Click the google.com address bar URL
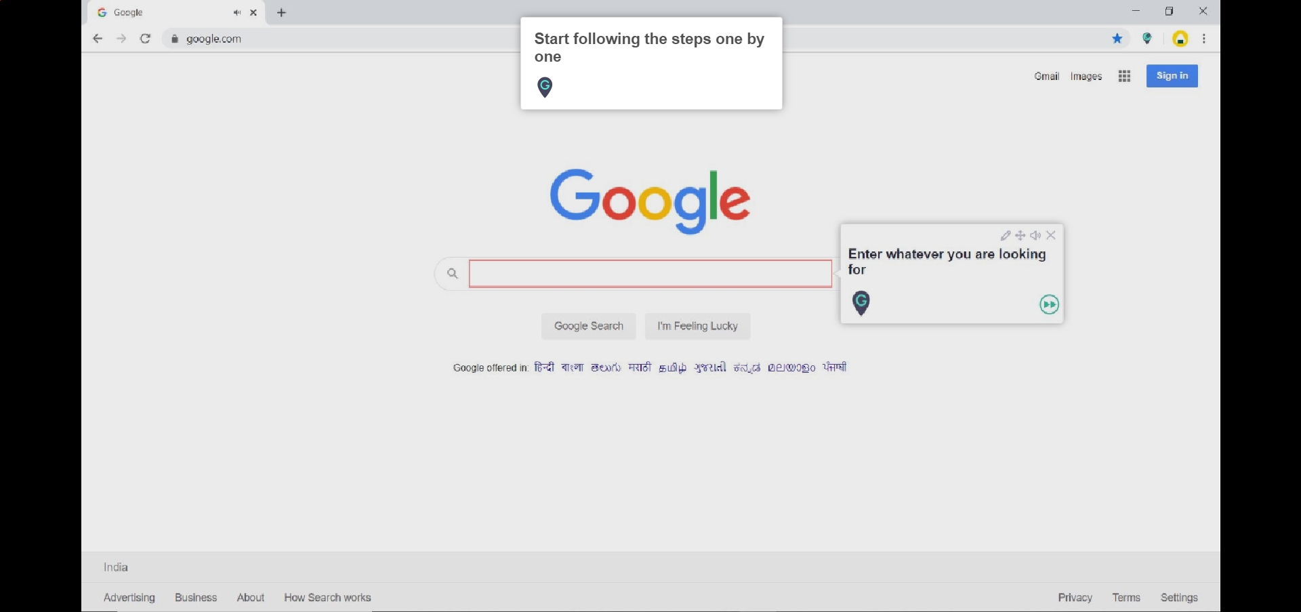 214,39
